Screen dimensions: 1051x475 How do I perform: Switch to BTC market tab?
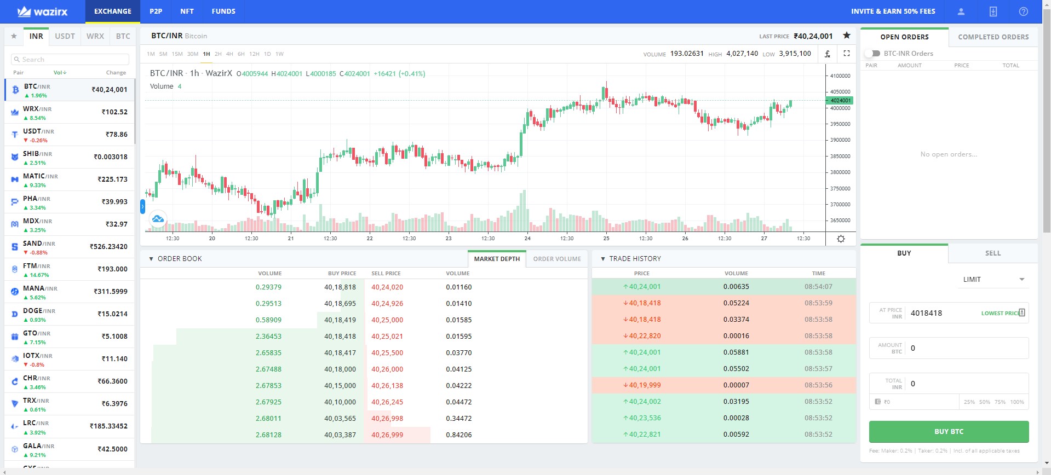(123, 36)
